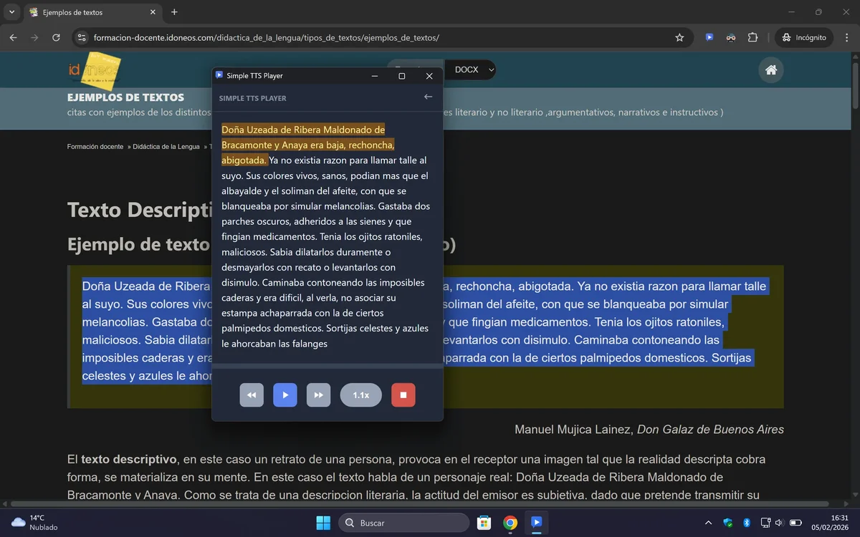Open a new browser tab
860x537 pixels.
(174, 12)
